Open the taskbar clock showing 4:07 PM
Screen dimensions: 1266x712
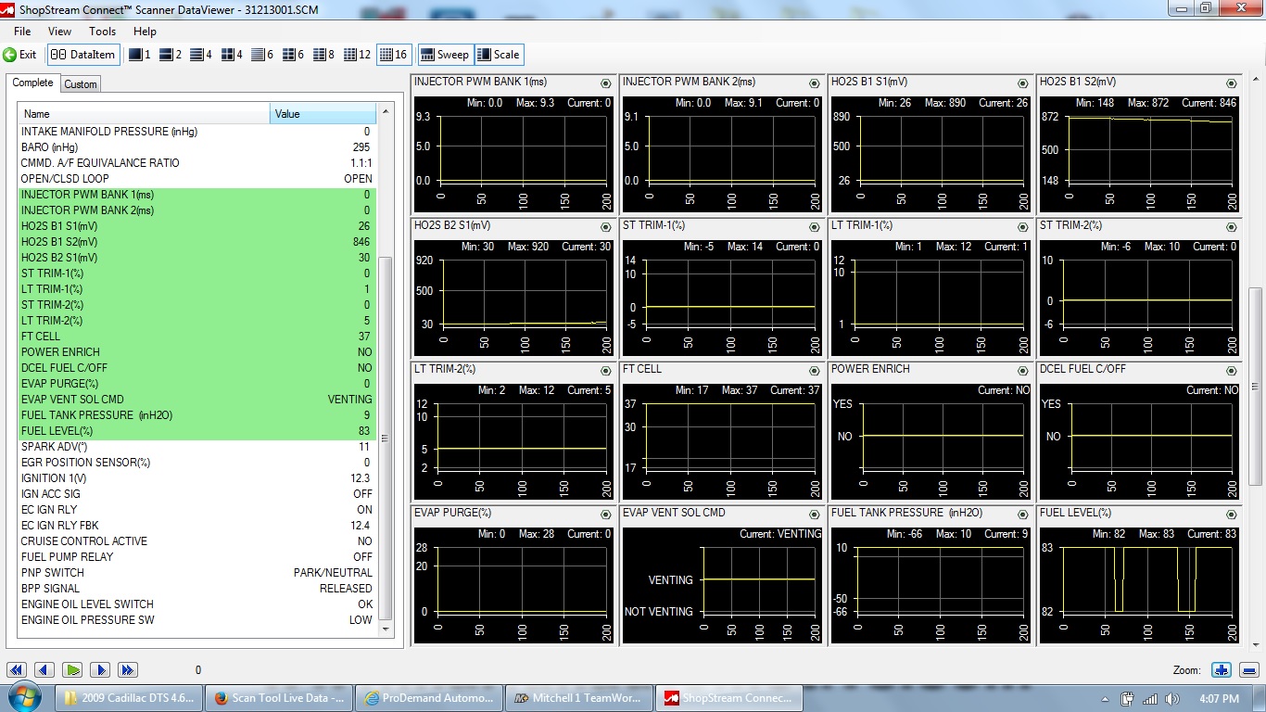coord(1218,698)
